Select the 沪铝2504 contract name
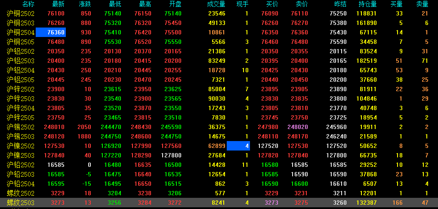The width and height of the screenshot is (438, 209). pos(20,71)
